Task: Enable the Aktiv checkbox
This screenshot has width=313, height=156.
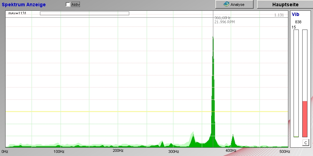Action: (68, 5)
